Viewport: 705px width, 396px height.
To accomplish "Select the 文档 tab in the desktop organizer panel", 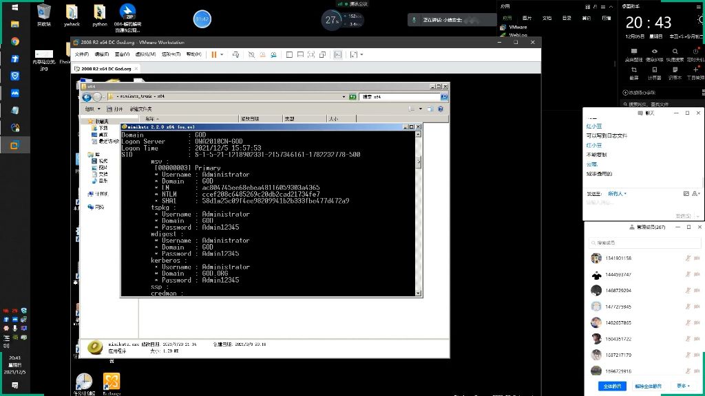I will tap(547, 18).
